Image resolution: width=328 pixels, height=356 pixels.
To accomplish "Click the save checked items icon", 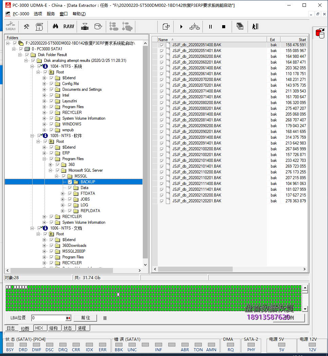I will 166,27.
